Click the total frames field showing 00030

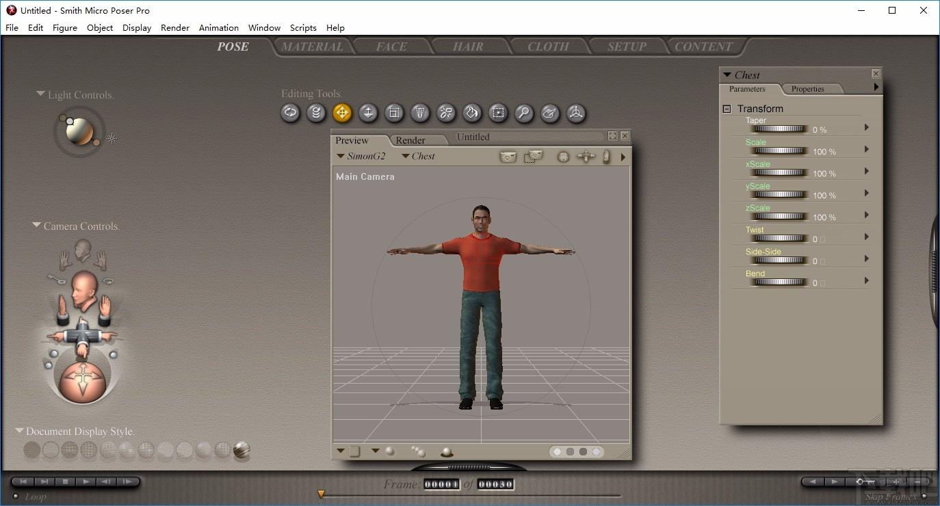tap(495, 484)
